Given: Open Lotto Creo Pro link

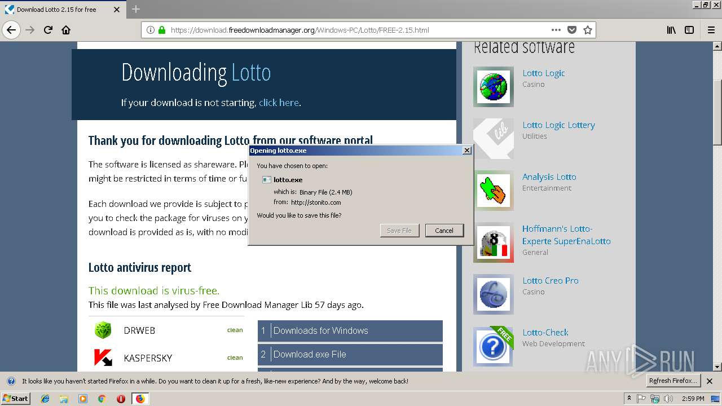Looking at the screenshot, I should [x=551, y=281].
